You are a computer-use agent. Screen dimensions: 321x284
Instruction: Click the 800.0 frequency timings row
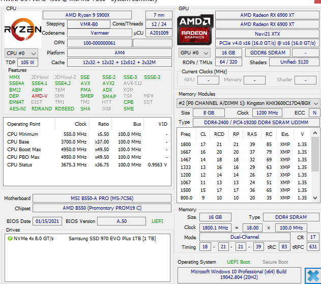coord(244,198)
